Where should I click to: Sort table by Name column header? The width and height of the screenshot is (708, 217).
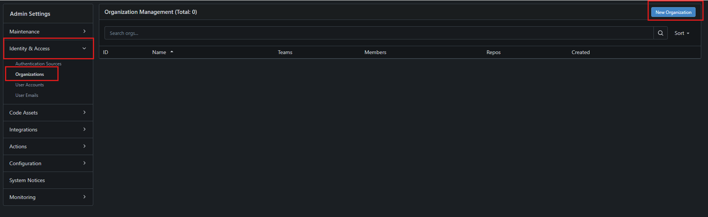pyautogui.click(x=159, y=52)
